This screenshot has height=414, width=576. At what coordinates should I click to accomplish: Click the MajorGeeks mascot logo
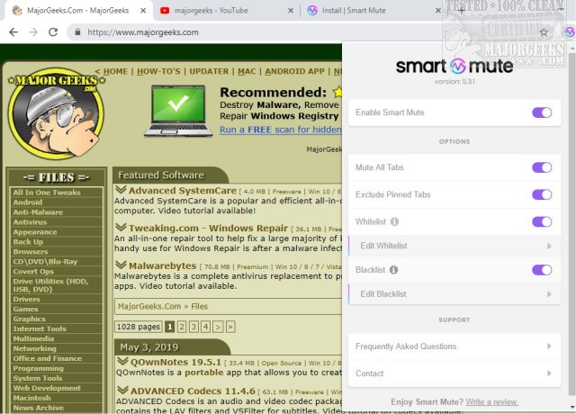tap(56, 113)
